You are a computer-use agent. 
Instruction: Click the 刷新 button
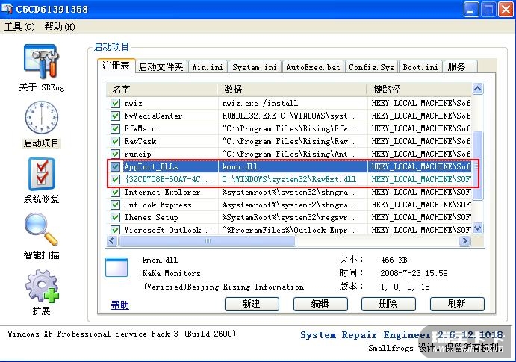[x=457, y=304]
